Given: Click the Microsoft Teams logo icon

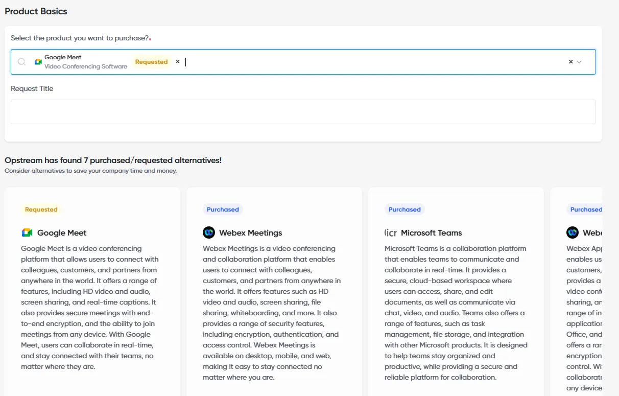Looking at the screenshot, I should point(391,232).
